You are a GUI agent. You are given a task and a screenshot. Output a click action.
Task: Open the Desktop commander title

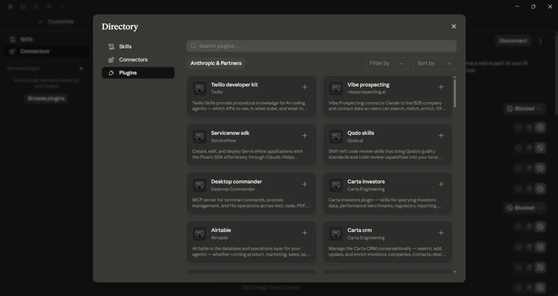click(x=237, y=182)
